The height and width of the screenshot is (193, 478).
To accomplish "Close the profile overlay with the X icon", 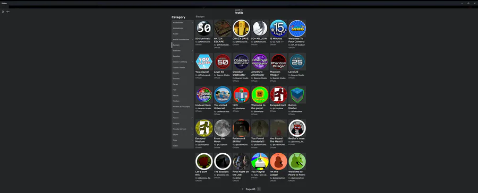I will [x=3, y=12].
